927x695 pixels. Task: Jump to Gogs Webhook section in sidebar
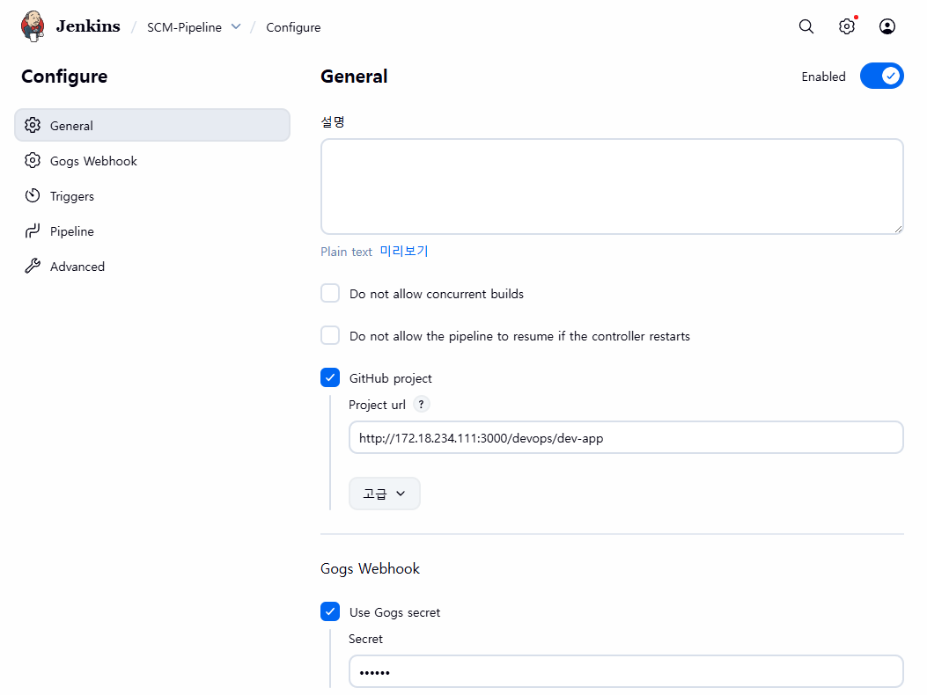(152, 161)
